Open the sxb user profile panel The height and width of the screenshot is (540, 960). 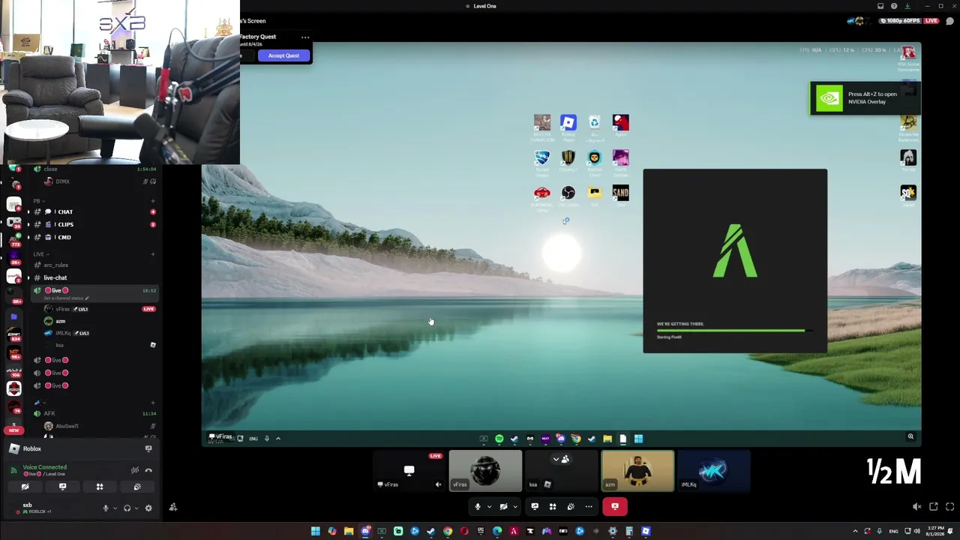point(36,508)
